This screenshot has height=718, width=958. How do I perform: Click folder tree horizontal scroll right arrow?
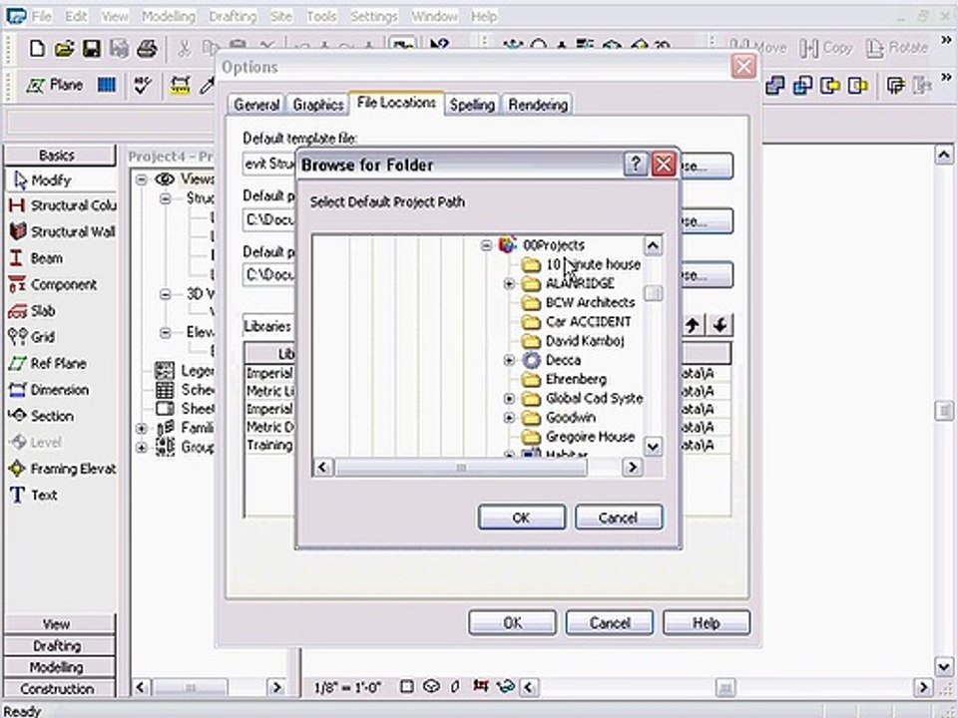pyautogui.click(x=633, y=468)
